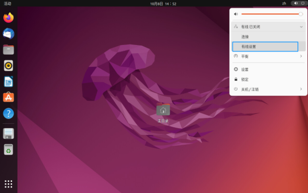Open the clock 10月8日 14:52 calendar
This screenshot has height=193, width=308.
tap(163, 4)
